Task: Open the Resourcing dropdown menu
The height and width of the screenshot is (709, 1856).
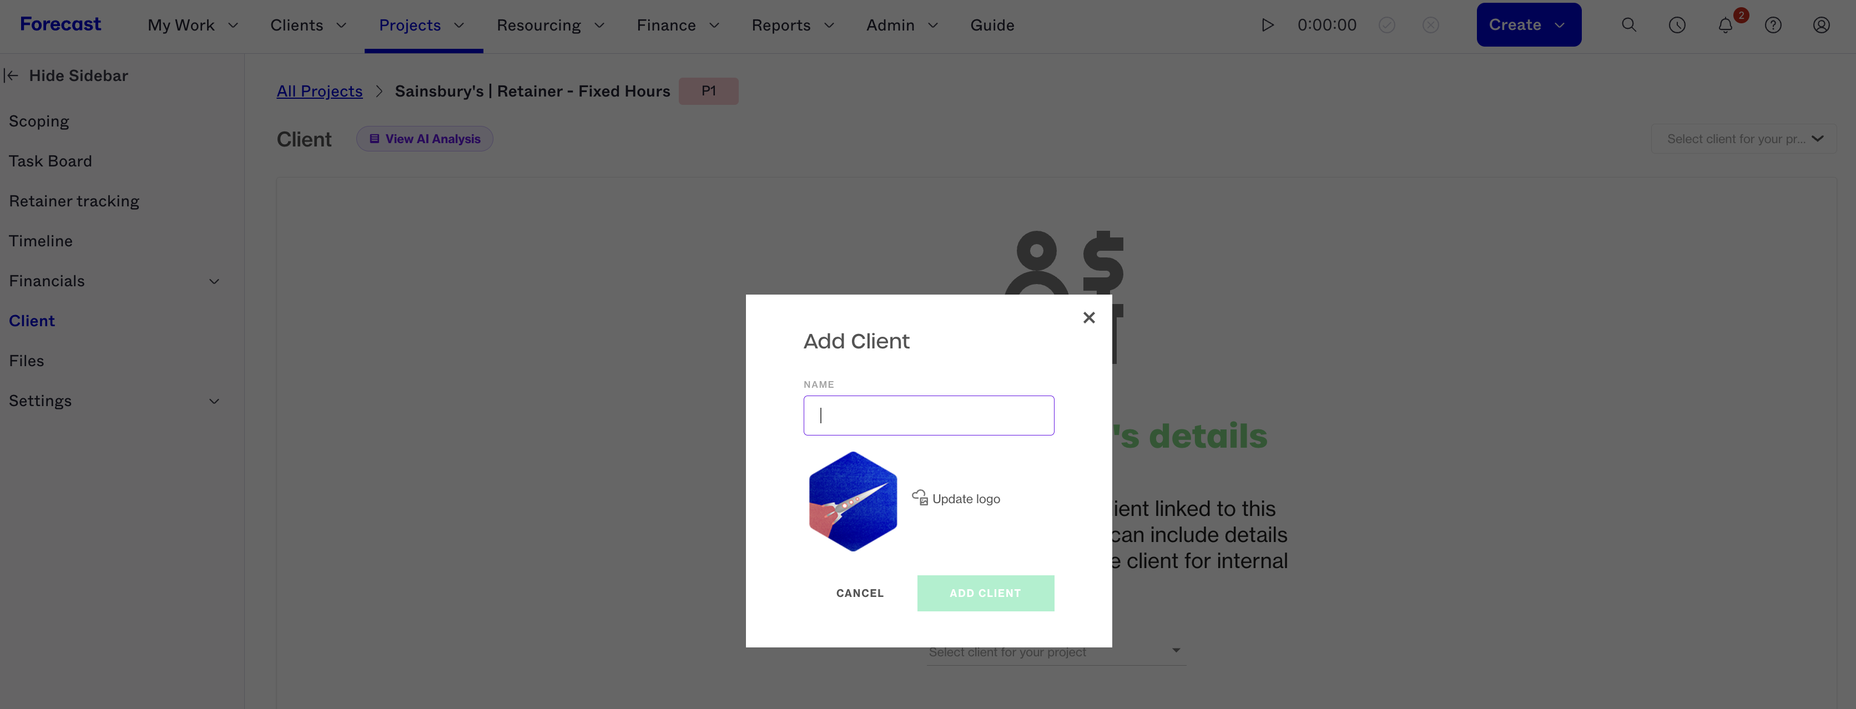Action: 551,25
